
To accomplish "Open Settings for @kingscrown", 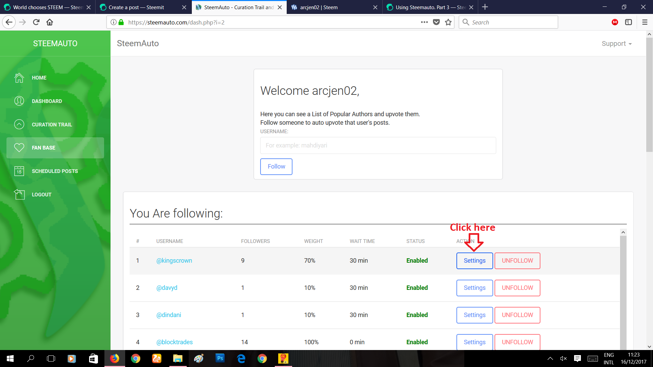I will [474, 261].
